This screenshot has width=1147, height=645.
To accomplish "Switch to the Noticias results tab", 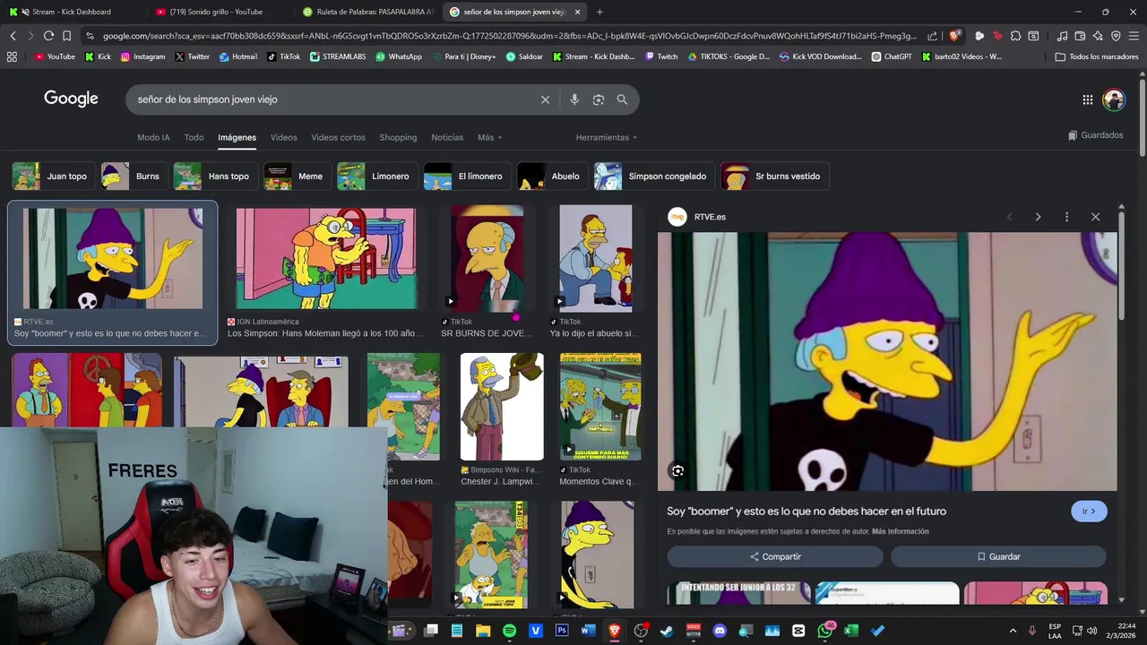I will (447, 137).
